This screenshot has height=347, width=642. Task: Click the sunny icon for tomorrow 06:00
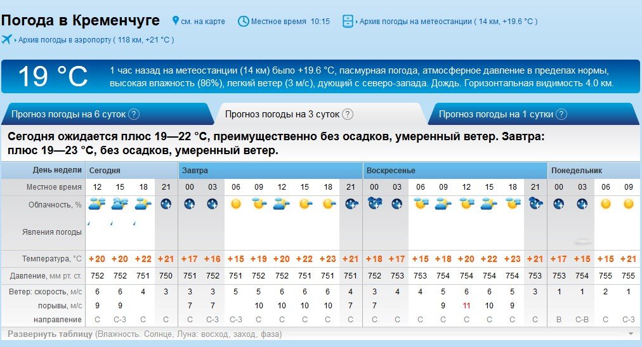coord(235,204)
